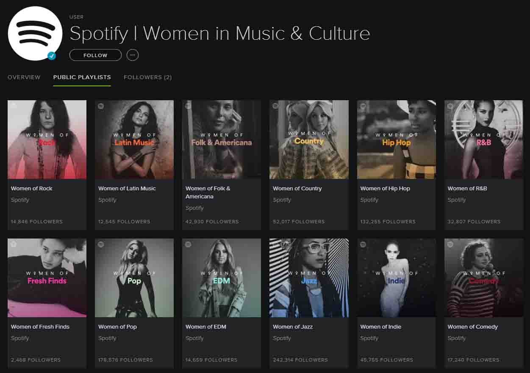Click small Spotify icon on Women of R&B cover
This screenshot has width=530, height=373.
coord(450,106)
